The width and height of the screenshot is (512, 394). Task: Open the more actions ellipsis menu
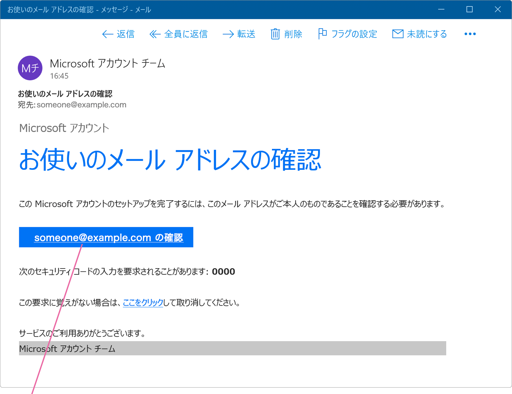(x=470, y=34)
